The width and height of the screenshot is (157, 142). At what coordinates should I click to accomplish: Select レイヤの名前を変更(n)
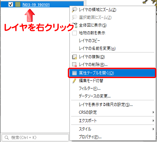pyautogui.click(x=113, y=48)
